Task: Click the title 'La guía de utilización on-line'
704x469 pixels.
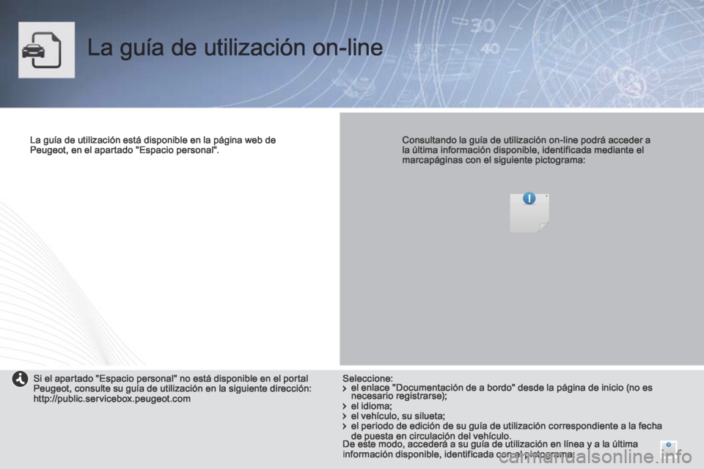Action: tap(235, 48)
